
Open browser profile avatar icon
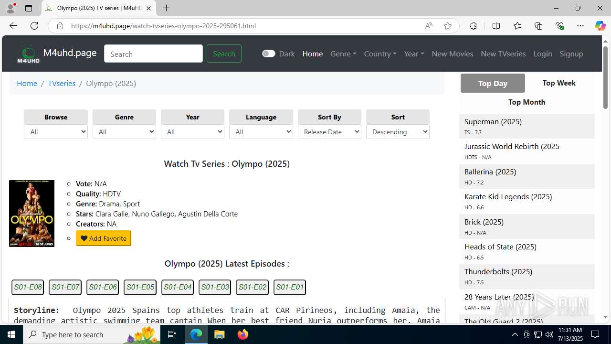tap(11, 8)
